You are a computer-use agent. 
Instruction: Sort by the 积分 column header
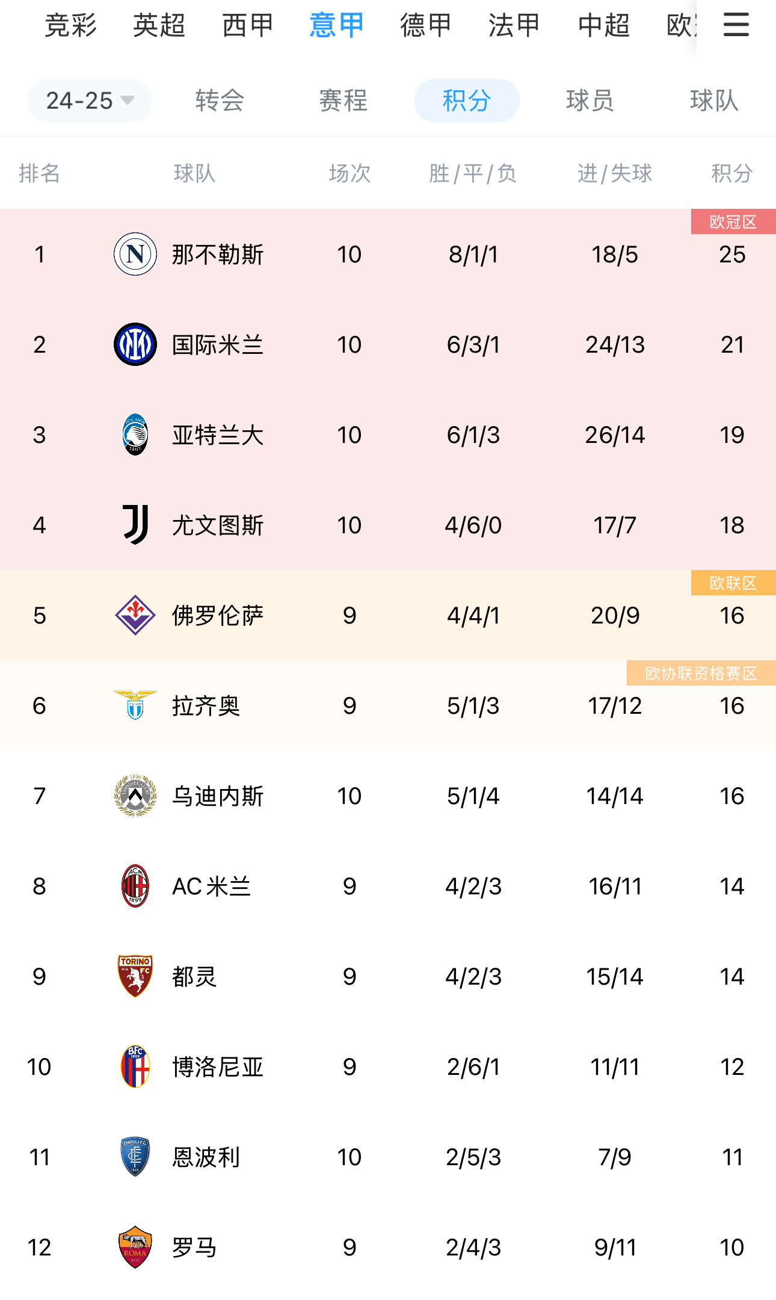pos(732,173)
